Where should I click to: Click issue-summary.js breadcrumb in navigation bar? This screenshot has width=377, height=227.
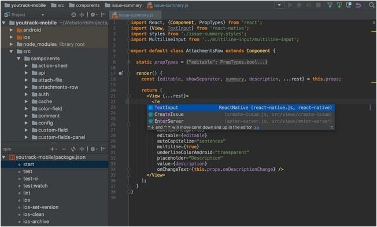(168, 5)
